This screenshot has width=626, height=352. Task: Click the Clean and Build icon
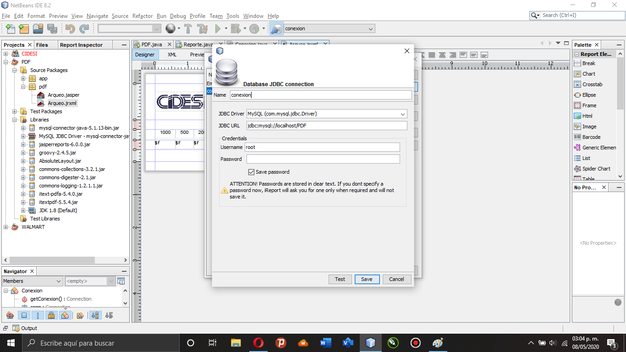[202, 28]
